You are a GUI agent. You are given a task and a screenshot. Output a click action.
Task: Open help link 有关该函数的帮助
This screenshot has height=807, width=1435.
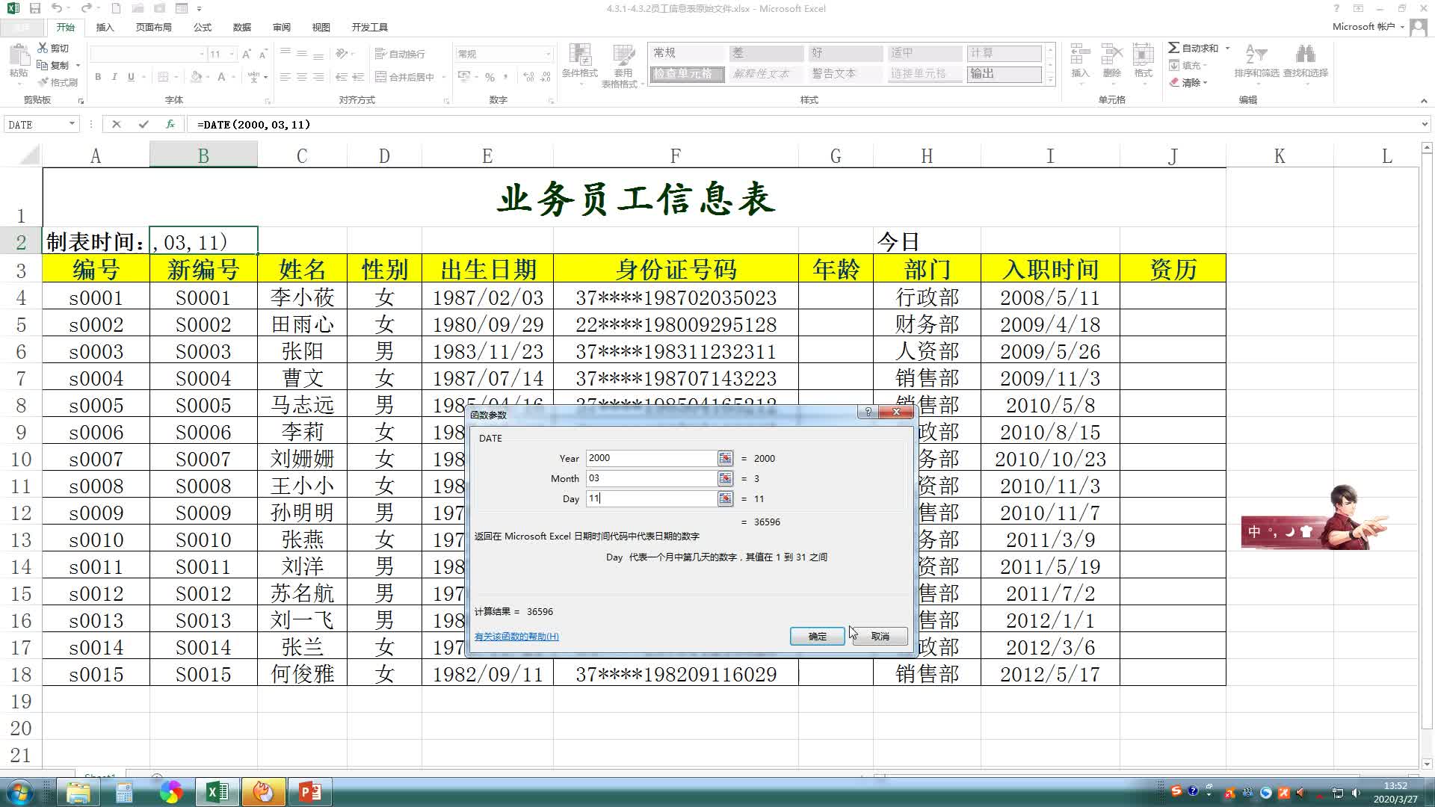[x=516, y=636]
